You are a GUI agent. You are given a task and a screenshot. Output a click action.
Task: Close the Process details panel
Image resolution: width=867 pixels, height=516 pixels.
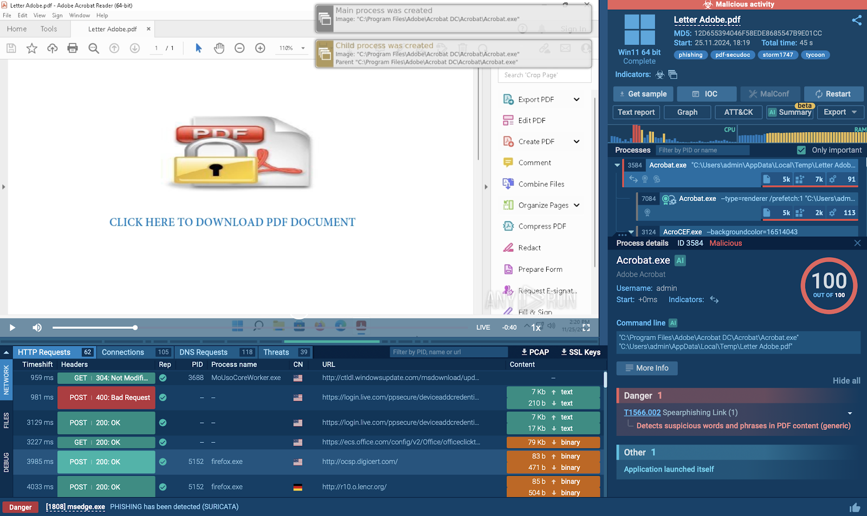click(857, 243)
